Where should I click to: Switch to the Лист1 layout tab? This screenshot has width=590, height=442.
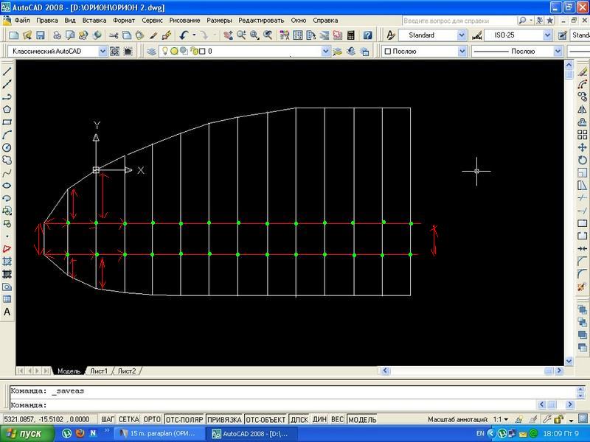pos(99,371)
